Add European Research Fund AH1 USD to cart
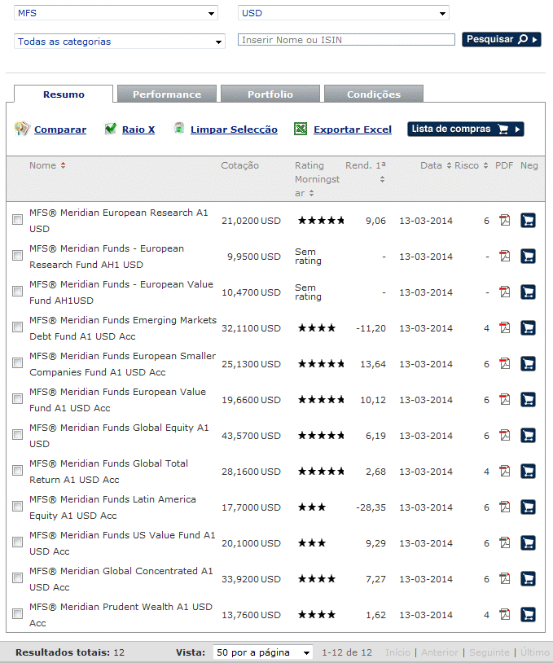The image size is (553, 663). pos(528,257)
